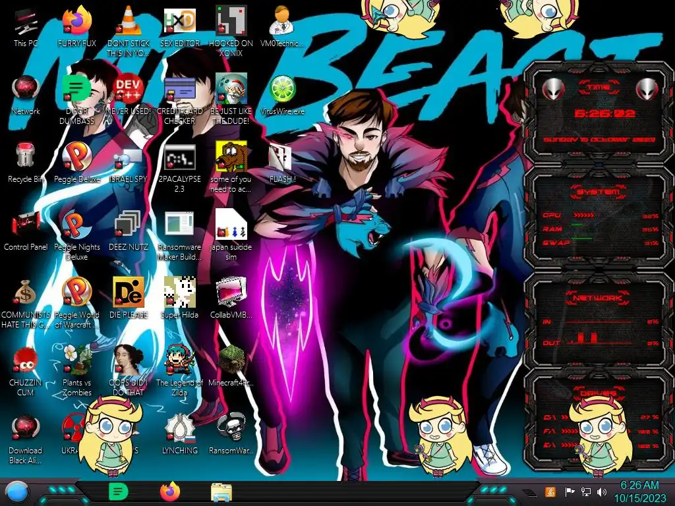
Task: Open green pinned app on taskbar
Action: [118, 492]
